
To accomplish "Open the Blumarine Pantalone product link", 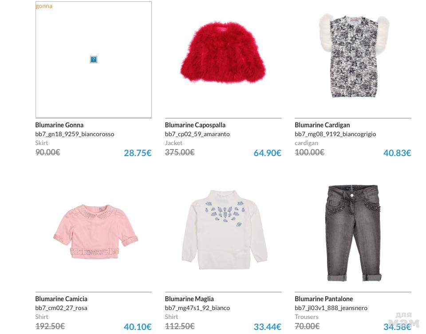I will coord(324,299).
